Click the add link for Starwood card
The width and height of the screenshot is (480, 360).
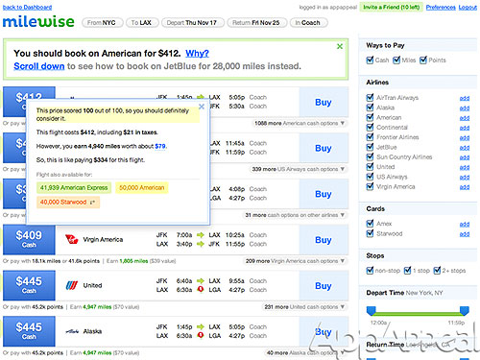(x=465, y=234)
